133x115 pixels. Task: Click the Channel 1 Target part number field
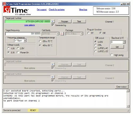(28, 21)
